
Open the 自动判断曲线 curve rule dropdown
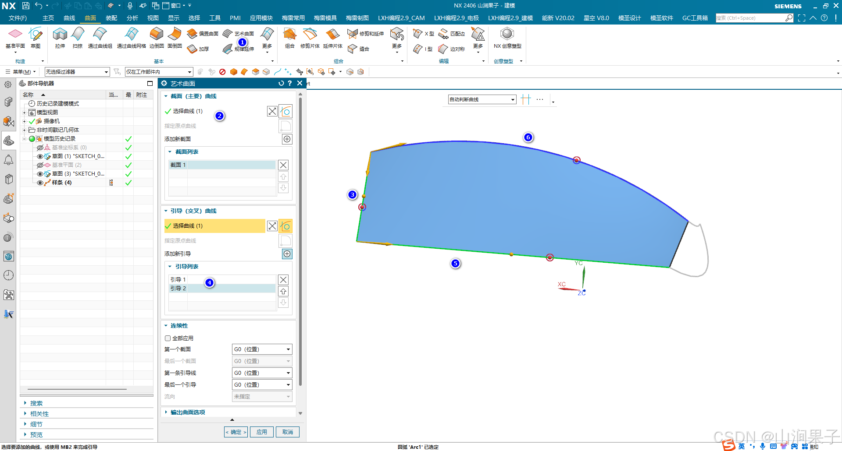(x=482, y=99)
